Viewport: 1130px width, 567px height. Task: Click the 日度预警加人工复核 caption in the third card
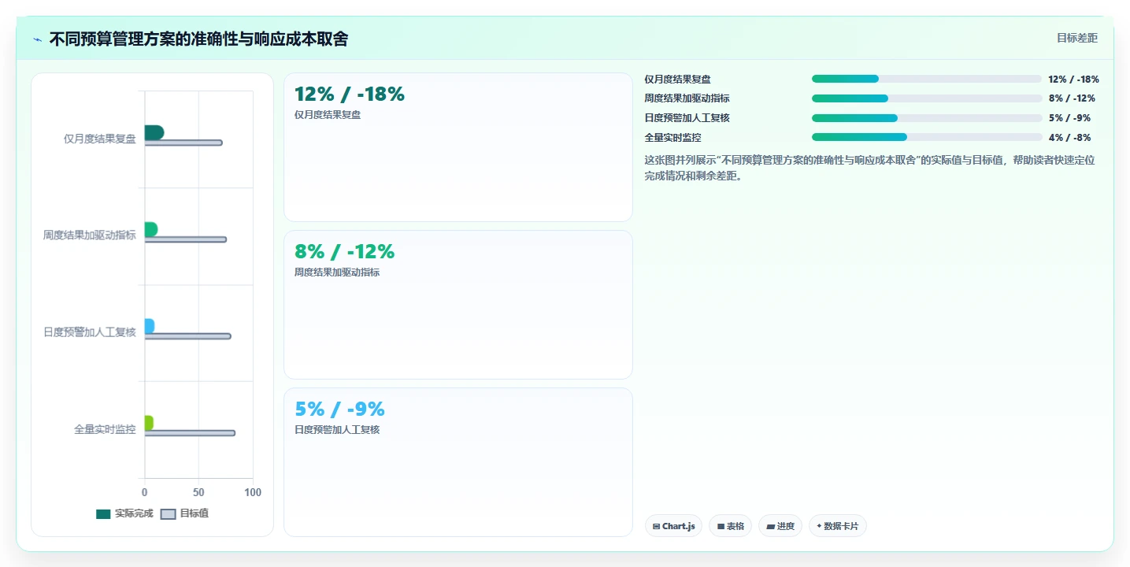(x=337, y=429)
